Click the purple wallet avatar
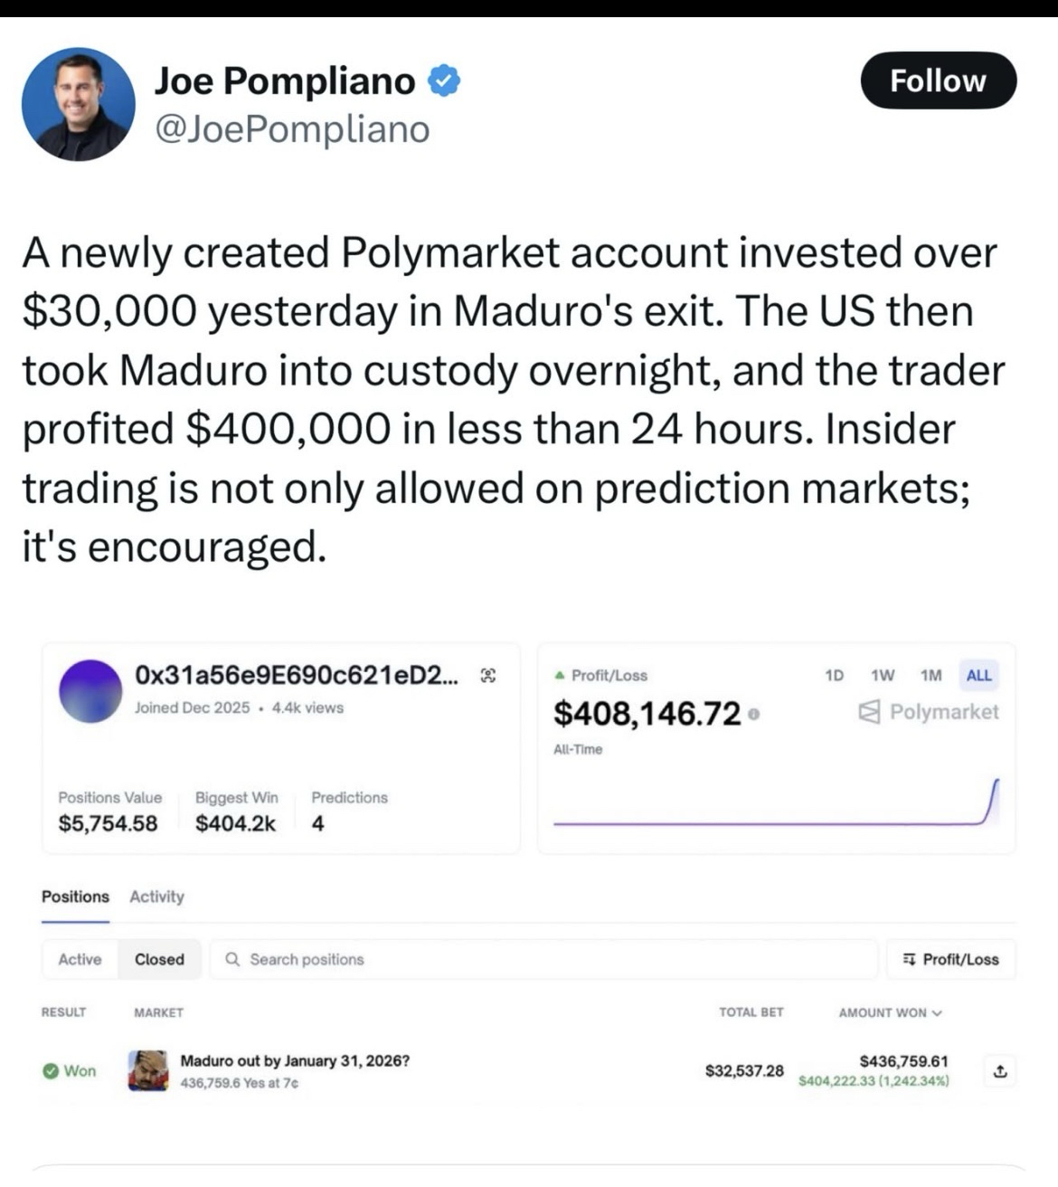The height and width of the screenshot is (1187, 1058). click(90, 691)
